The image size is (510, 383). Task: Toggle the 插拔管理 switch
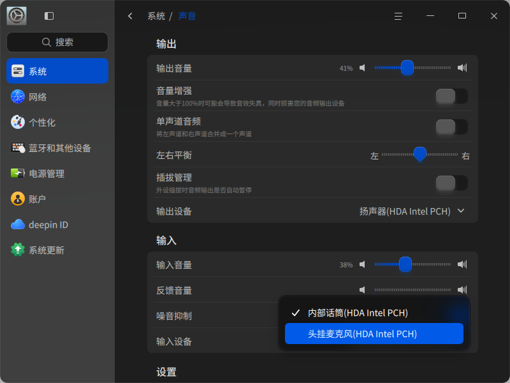pyautogui.click(x=452, y=183)
